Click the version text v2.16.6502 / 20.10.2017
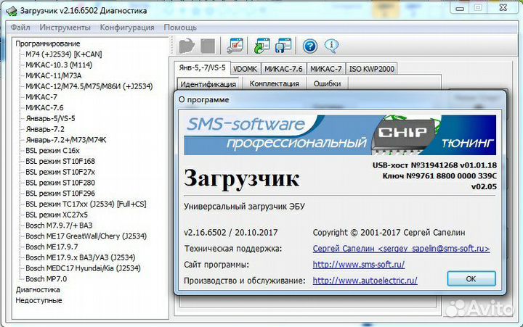This screenshot has height=327, width=523. click(x=230, y=233)
